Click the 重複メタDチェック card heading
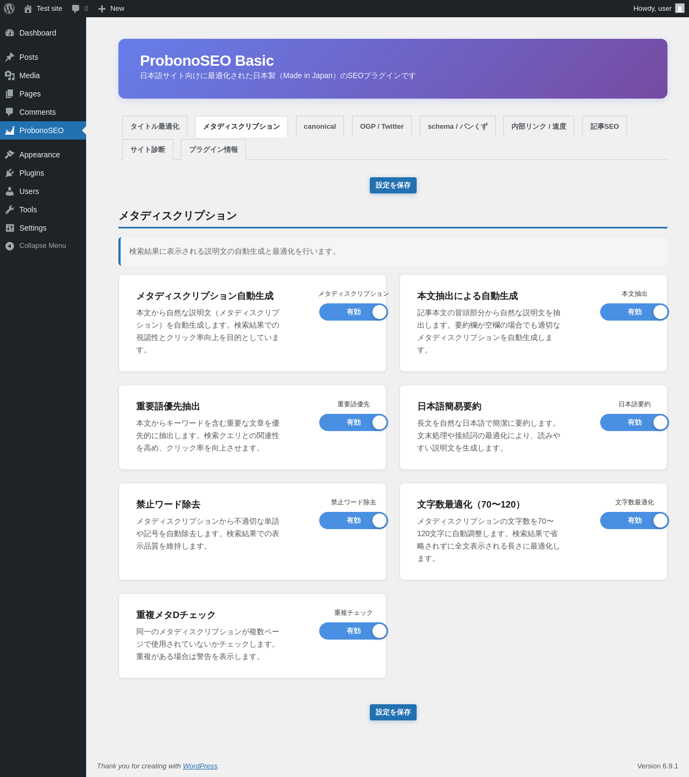The image size is (689, 777). point(176,615)
